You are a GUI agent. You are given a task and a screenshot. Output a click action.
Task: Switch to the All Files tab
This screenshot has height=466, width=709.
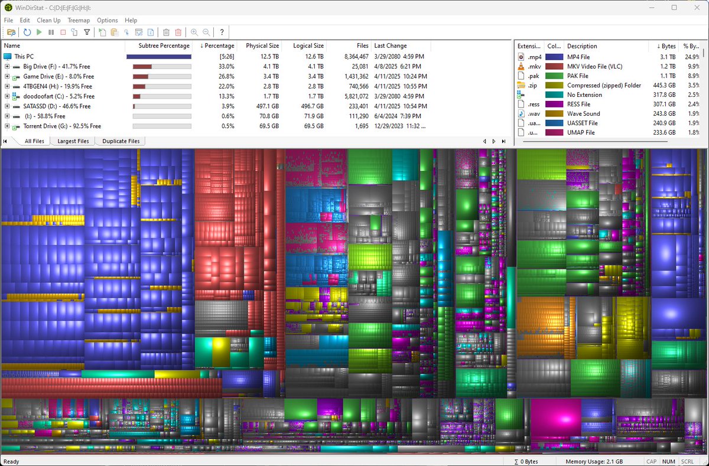point(34,141)
